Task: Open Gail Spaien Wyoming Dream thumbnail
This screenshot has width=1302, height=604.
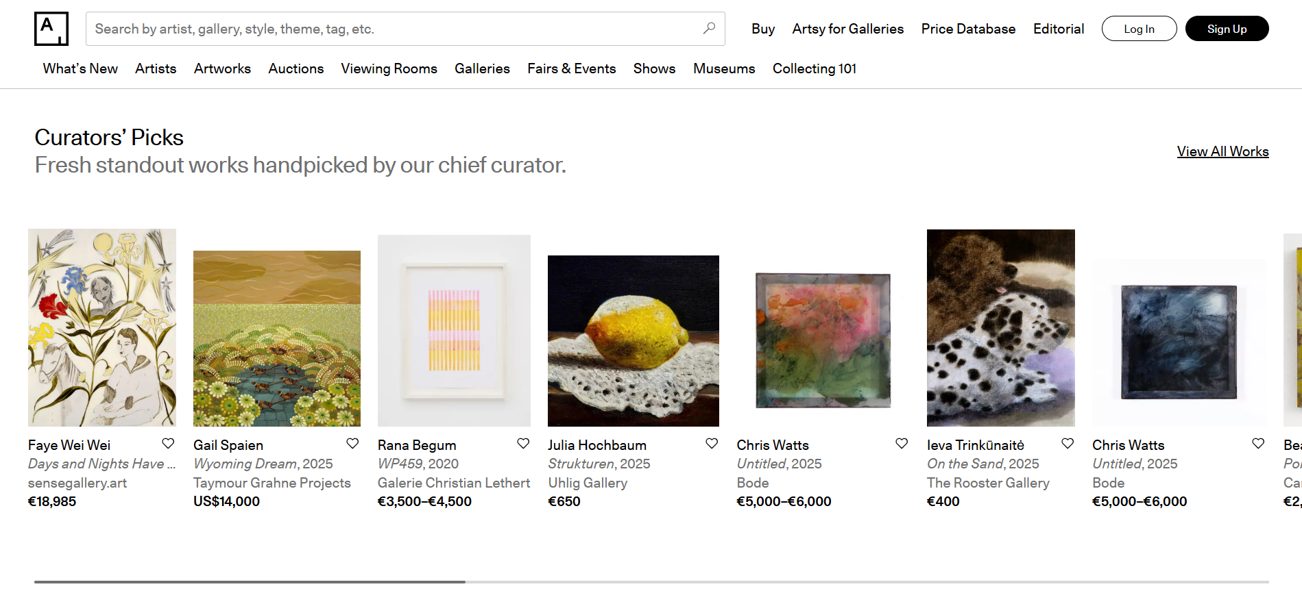Action: [x=277, y=338]
